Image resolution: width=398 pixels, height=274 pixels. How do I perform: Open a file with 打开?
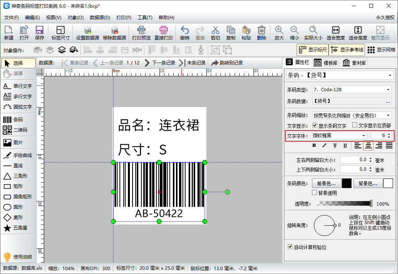(24, 33)
